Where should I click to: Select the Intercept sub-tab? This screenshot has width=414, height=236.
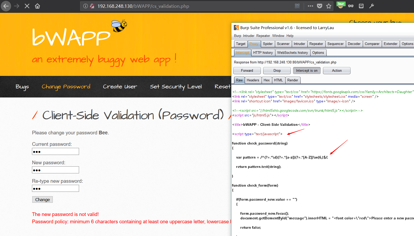click(243, 53)
